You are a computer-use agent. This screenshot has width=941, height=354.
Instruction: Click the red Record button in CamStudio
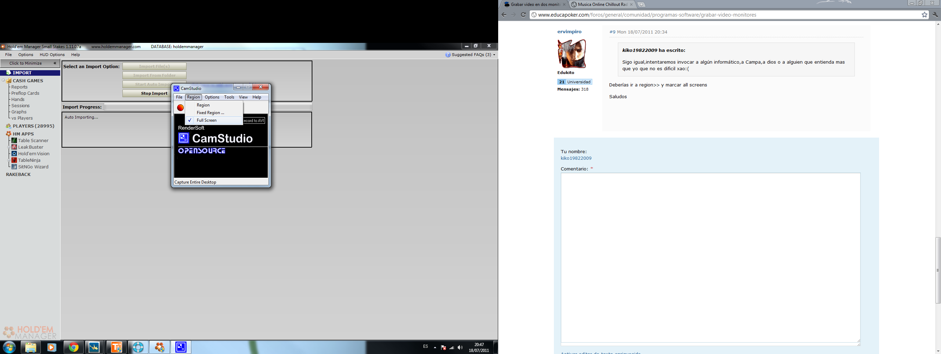[x=180, y=108]
